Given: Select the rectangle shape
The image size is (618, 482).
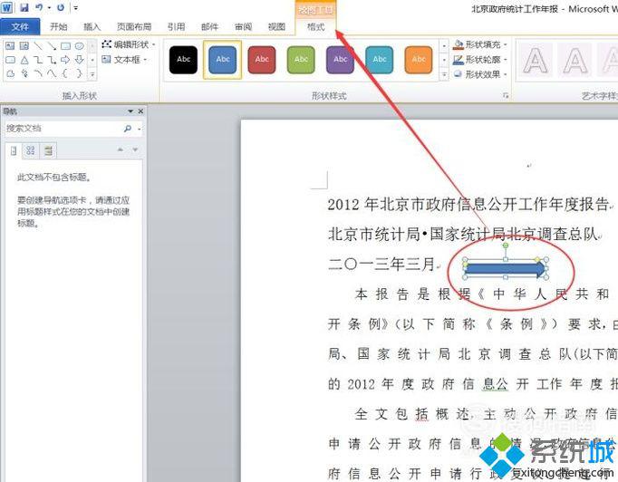Looking at the screenshot, I should [65, 46].
